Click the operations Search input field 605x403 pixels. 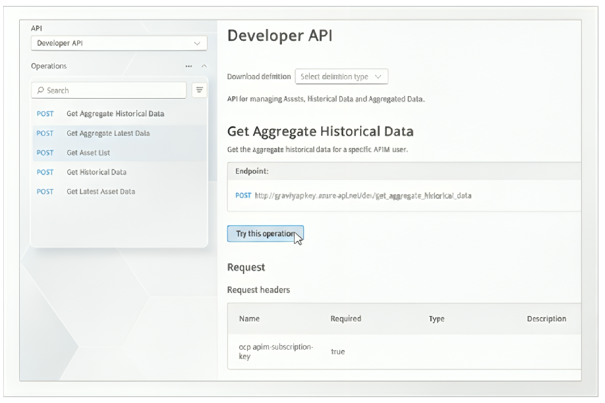coord(112,90)
